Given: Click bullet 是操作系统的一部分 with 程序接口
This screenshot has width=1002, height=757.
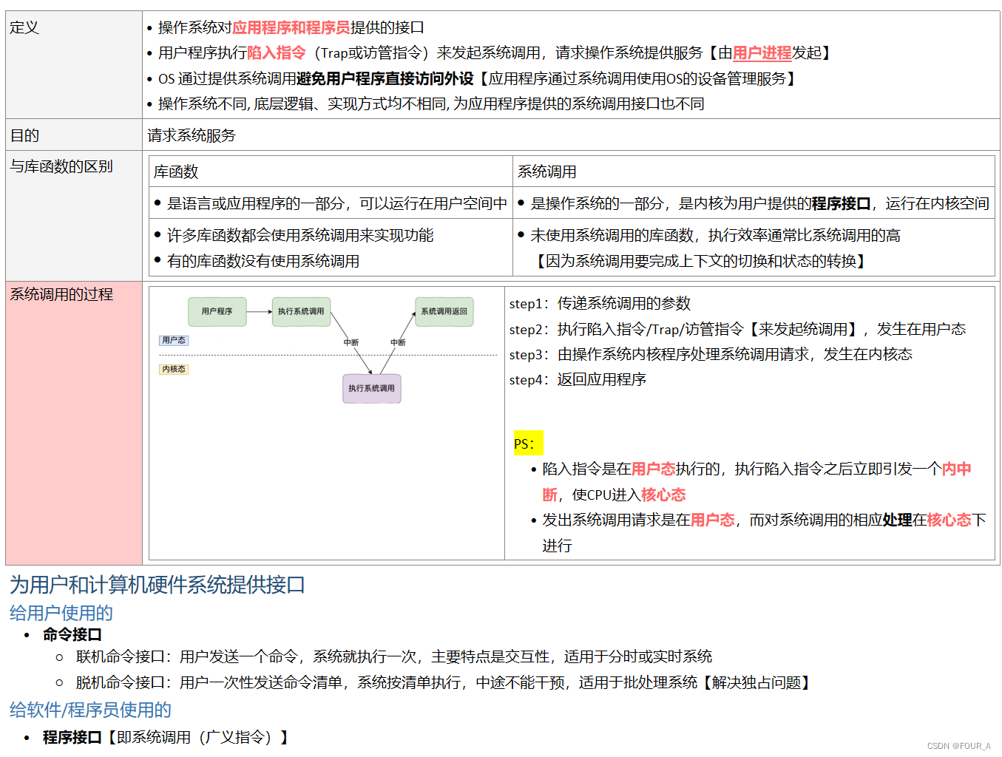Looking at the screenshot, I should 753,203.
